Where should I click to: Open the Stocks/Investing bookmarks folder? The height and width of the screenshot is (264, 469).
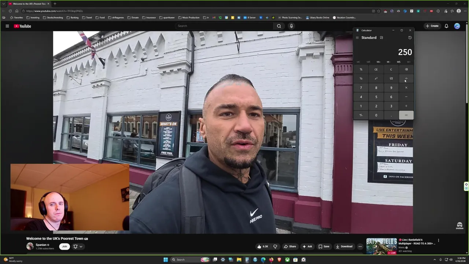pos(53,18)
